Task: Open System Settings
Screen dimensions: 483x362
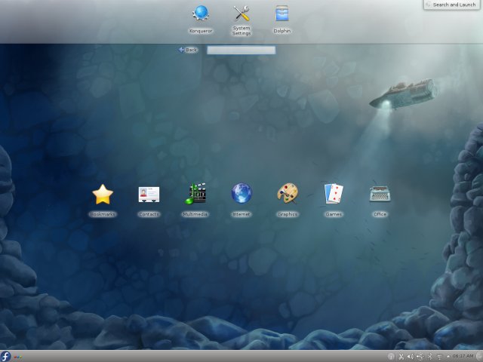Action: (241, 14)
